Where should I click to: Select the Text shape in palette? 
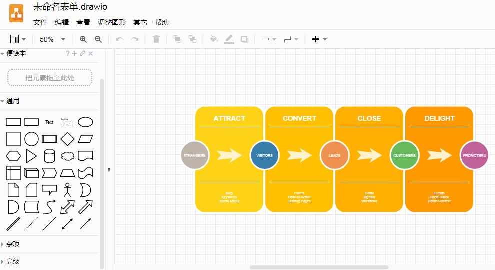(49, 122)
